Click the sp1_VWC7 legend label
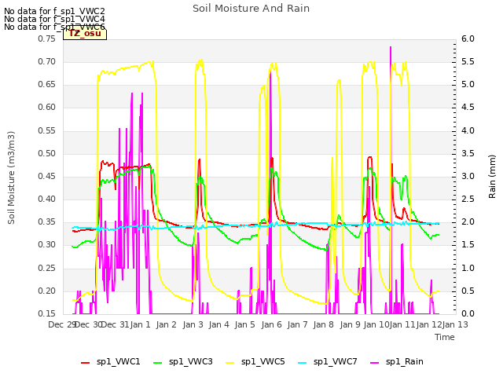Image resolution: width=503 pixels, height=377 pixels. point(336,362)
